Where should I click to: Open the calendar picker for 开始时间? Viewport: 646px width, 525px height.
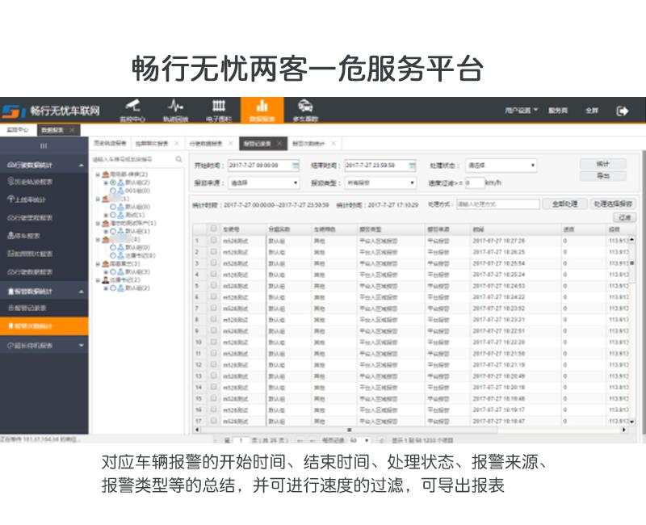pos(295,165)
